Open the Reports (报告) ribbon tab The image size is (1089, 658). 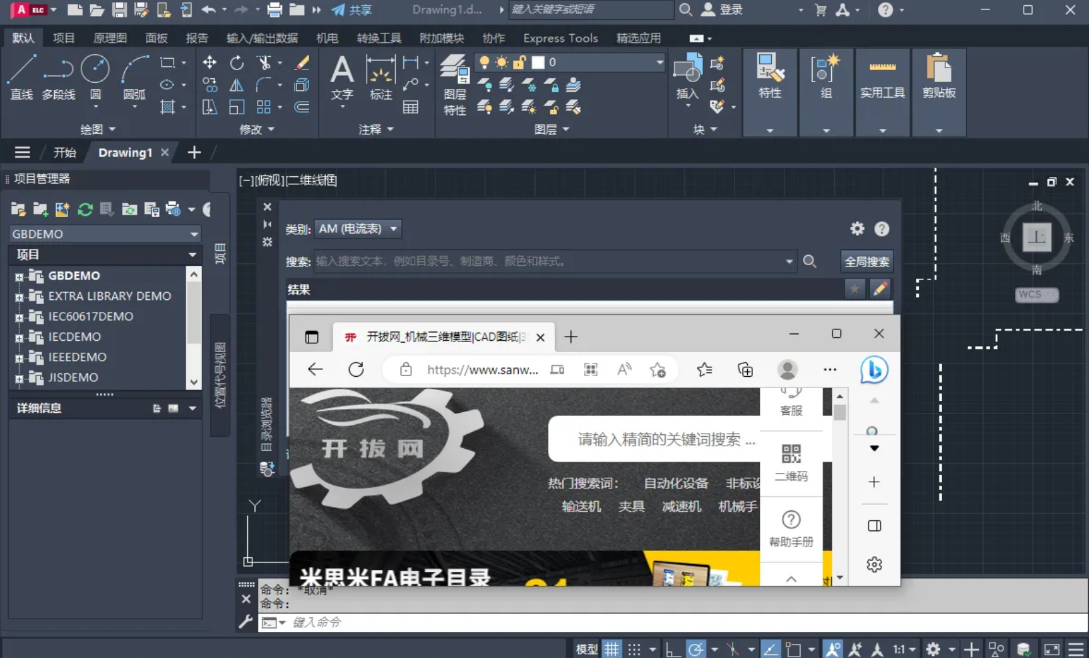[196, 38]
